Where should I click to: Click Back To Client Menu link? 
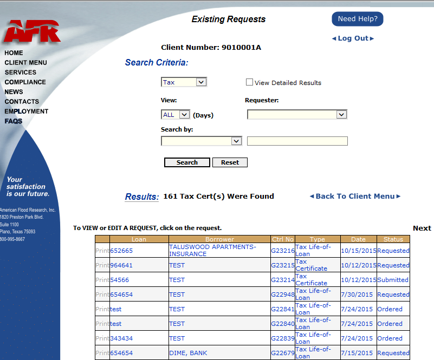tap(355, 196)
